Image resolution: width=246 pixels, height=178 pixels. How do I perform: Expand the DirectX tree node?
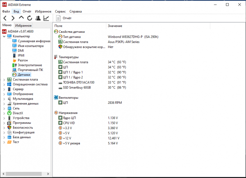point(4,113)
